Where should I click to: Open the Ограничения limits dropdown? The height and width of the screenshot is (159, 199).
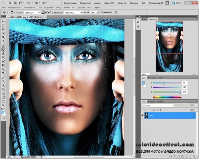(73, 13)
